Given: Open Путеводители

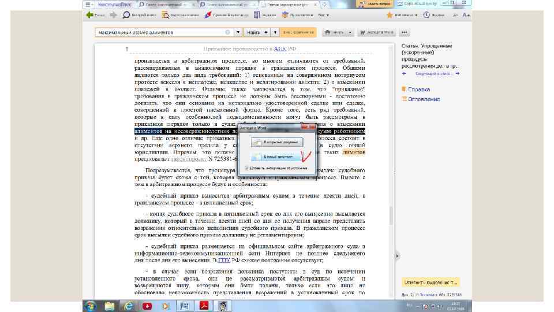Looking at the screenshot, I should point(297,15).
